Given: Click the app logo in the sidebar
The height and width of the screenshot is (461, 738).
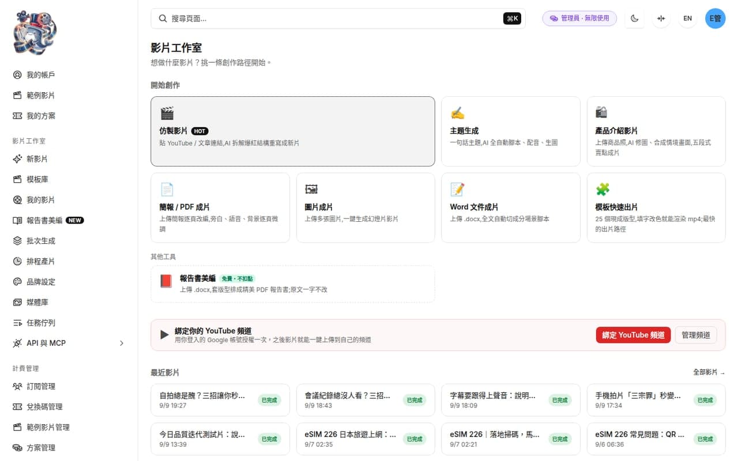Looking at the screenshot, I should tap(35, 32).
